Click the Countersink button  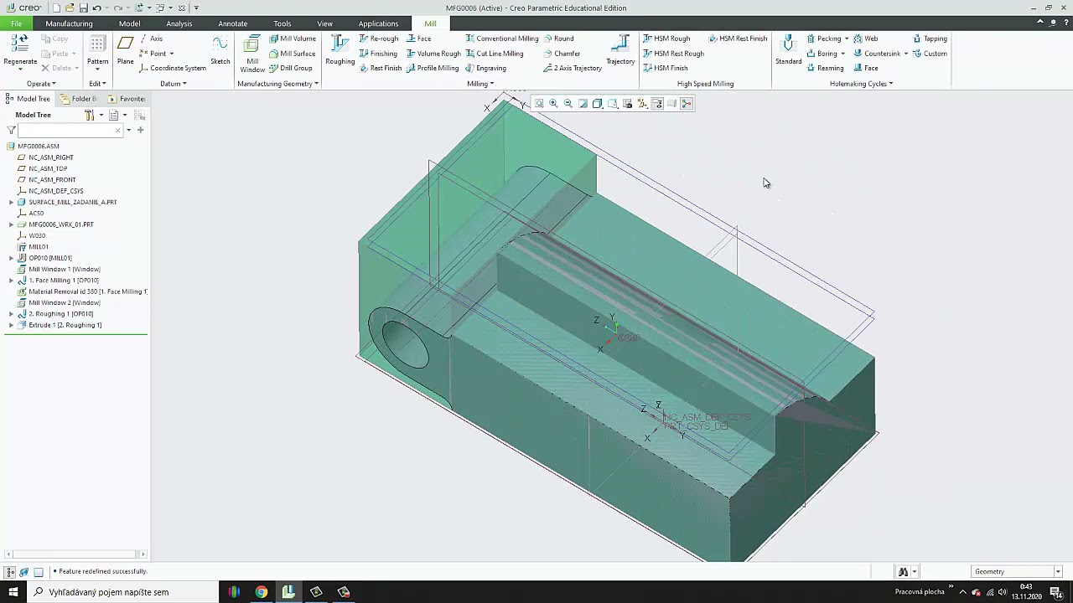point(877,54)
